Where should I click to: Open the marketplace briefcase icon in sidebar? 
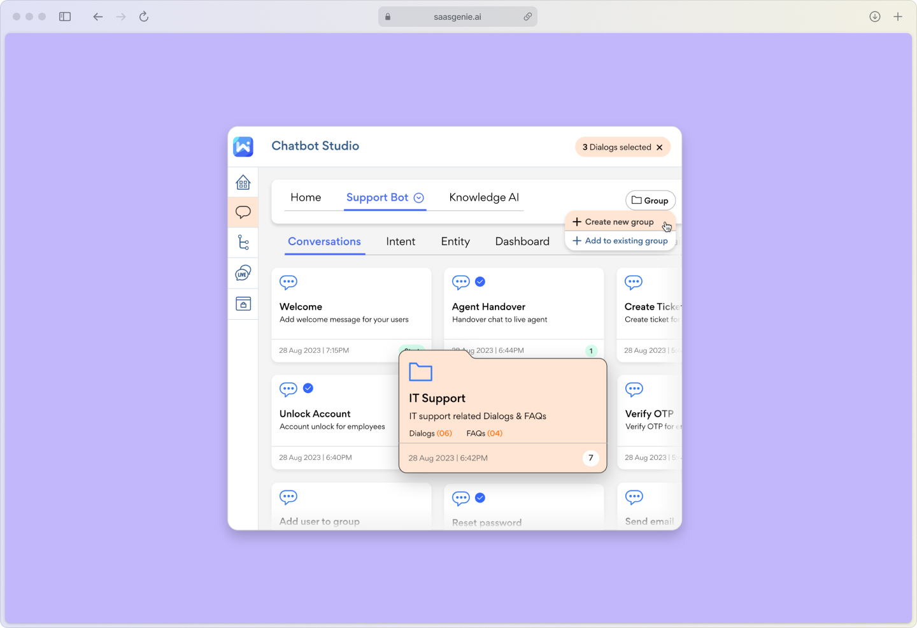click(243, 303)
